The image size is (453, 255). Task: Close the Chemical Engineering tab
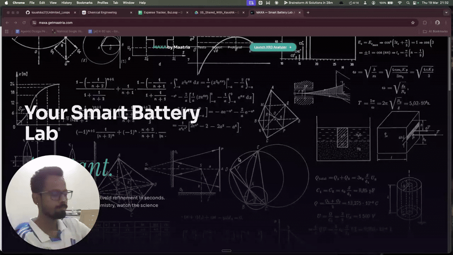pyautogui.click(x=131, y=12)
